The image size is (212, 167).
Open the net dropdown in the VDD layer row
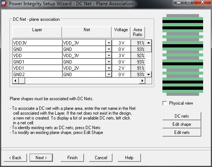[109, 56]
